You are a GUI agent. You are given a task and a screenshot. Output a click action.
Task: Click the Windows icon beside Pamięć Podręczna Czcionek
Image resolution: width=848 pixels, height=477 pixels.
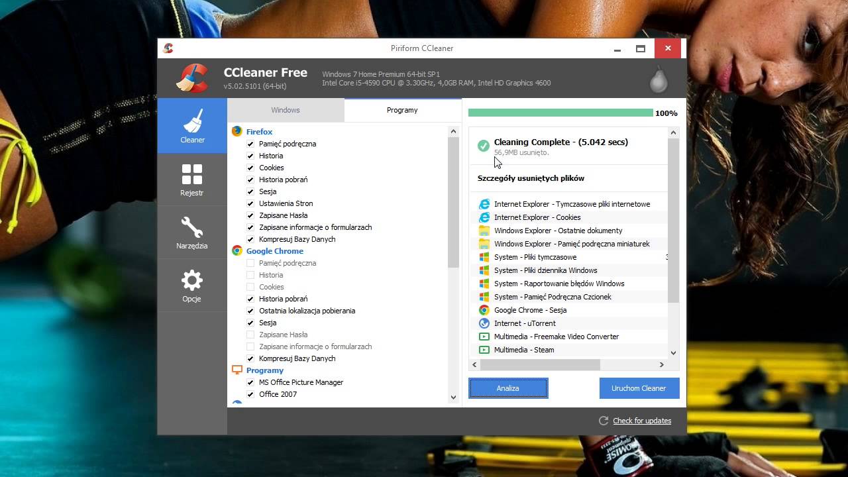484,297
